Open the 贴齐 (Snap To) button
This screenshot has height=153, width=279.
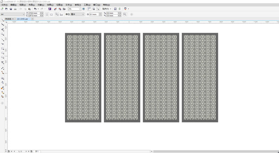click(106, 9)
